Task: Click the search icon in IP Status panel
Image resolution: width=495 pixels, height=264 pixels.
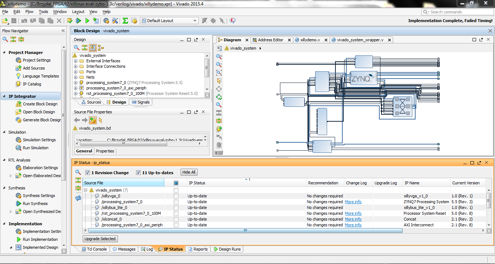Action: [x=78, y=172]
